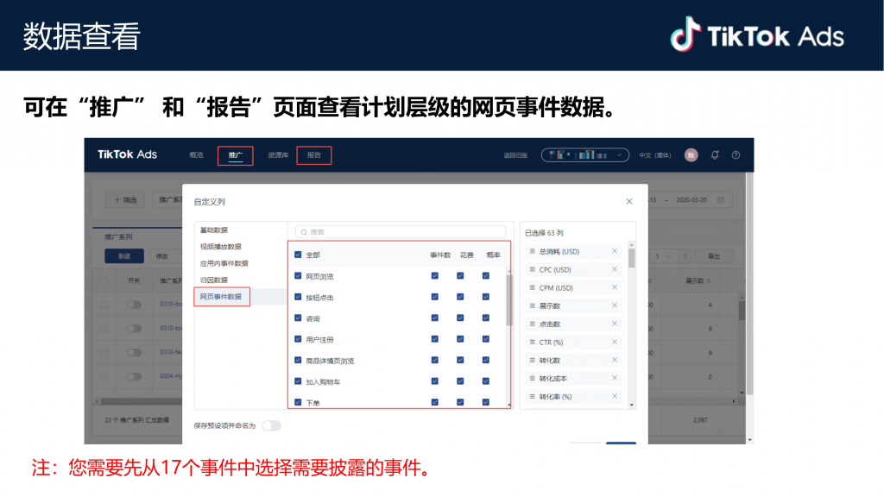Uncheck the 用户注册 event checkbox
Image resolution: width=884 pixels, height=497 pixels.
click(x=298, y=339)
